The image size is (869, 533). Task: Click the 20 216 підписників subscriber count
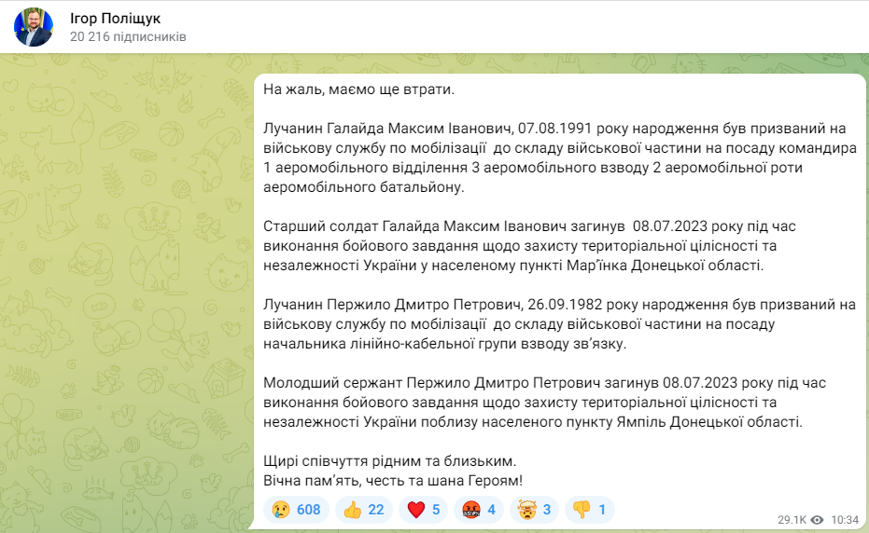tap(127, 37)
